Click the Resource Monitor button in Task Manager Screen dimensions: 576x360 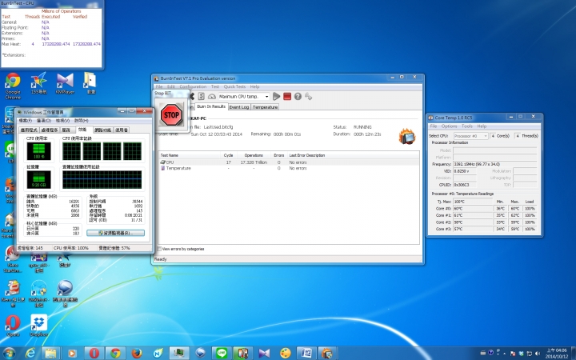[x=116, y=233]
